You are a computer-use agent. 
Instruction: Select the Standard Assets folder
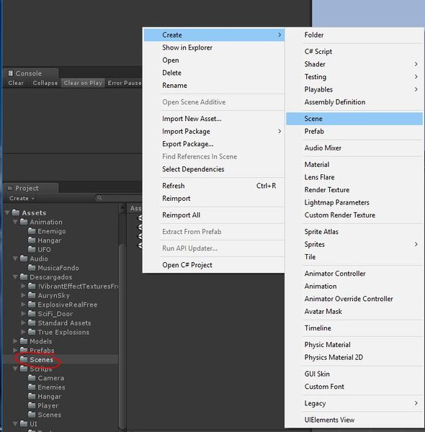pos(60,323)
